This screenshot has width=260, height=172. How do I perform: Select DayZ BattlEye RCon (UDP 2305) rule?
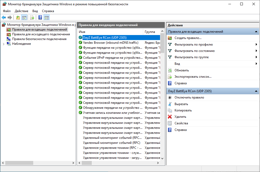point(119,38)
